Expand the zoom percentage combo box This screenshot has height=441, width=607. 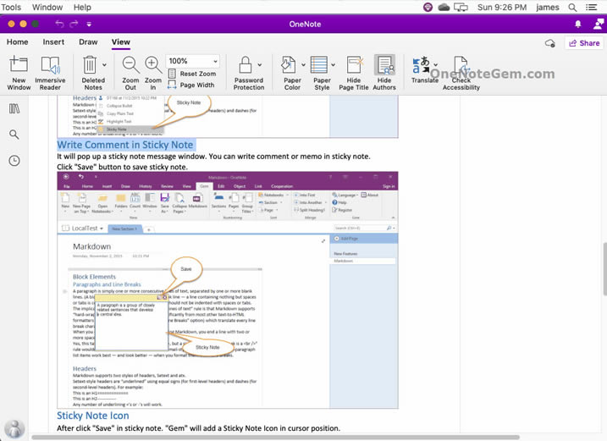click(215, 62)
